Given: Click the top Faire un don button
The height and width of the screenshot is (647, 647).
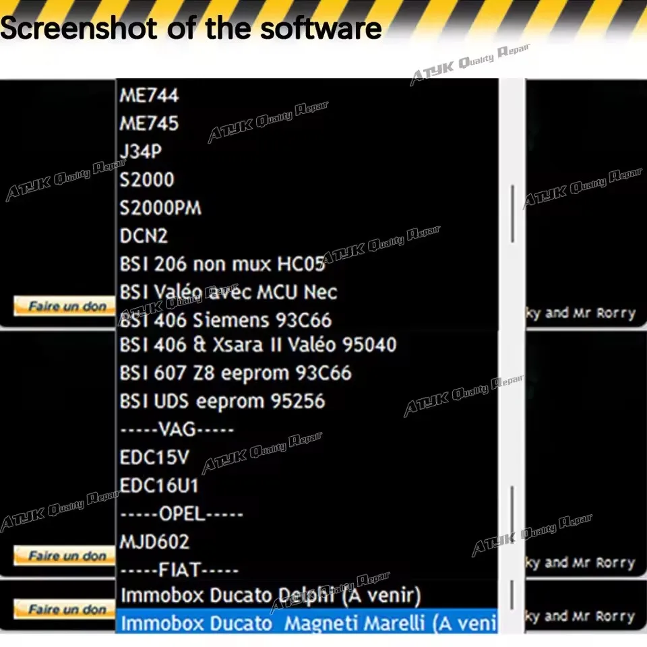Looking at the screenshot, I should coord(63,306).
